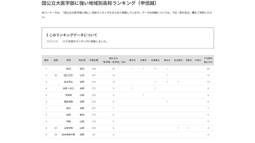The height and width of the screenshot is (143, 255).
Task: Click the 京都大 value 1 in 甲府南 row
Action: pyautogui.click(x=143, y=95)
